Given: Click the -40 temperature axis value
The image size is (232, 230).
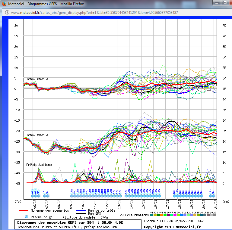Looking at the screenshot, I should [17, 173].
